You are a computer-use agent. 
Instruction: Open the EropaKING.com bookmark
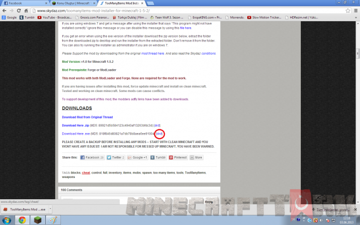pyautogui.click(x=205, y=18)
